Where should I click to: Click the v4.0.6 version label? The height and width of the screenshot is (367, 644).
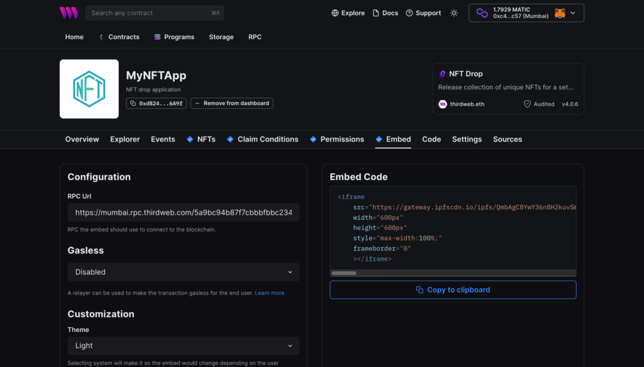pyautogui.click(x=570, y=104)
